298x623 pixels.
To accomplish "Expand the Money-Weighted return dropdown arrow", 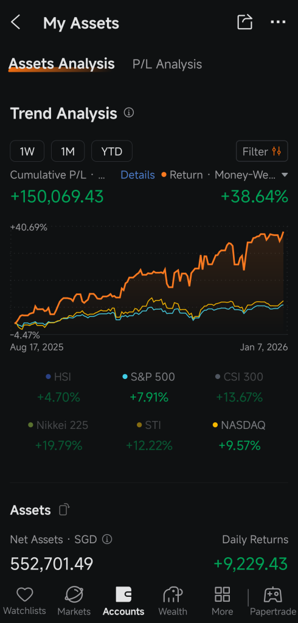I will click(285, 175).
